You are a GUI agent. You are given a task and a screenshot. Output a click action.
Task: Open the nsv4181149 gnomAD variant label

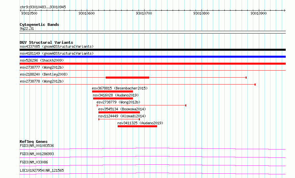pos(57,53)
